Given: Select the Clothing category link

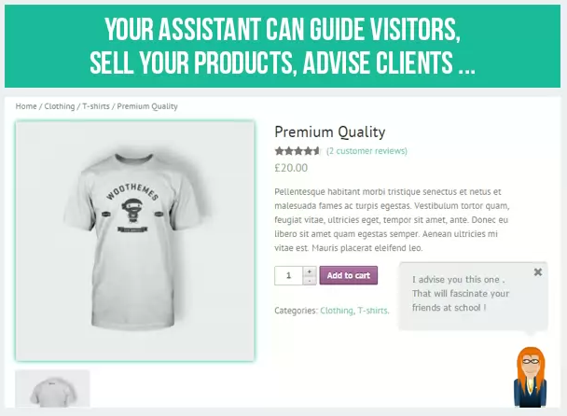Looking at the screenshot, I should point(337,311).
